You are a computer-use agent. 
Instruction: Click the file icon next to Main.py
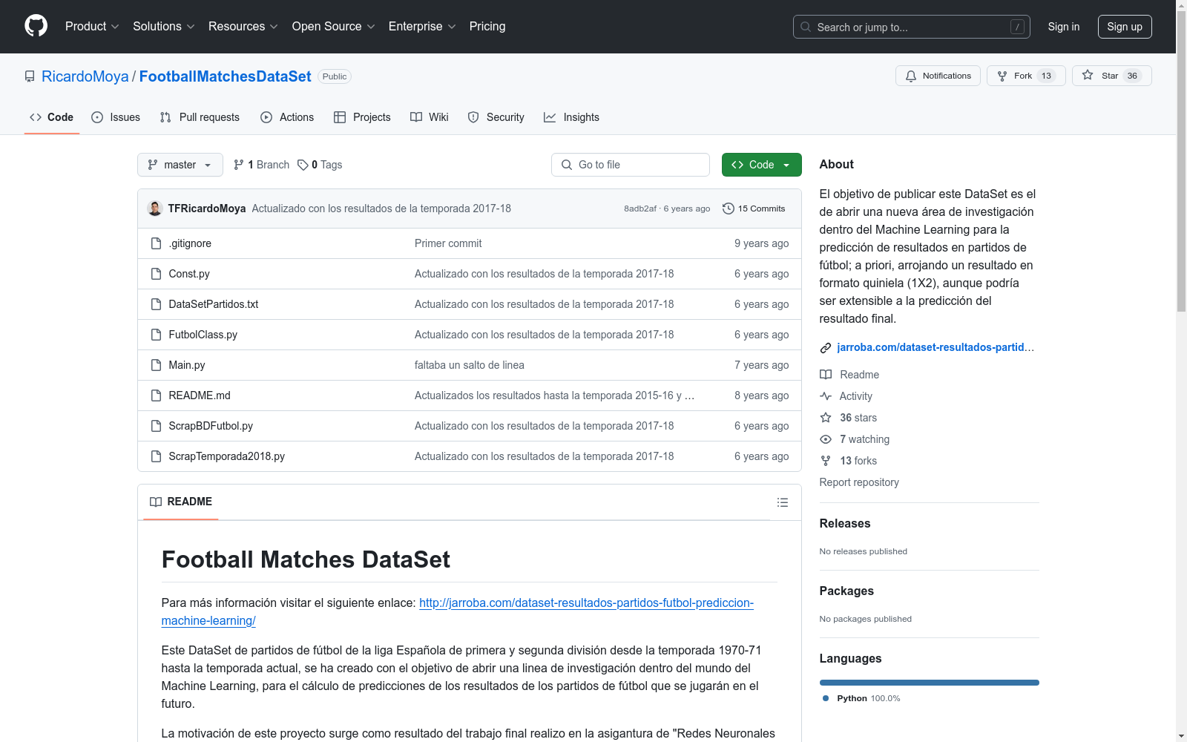coord(156,365)
